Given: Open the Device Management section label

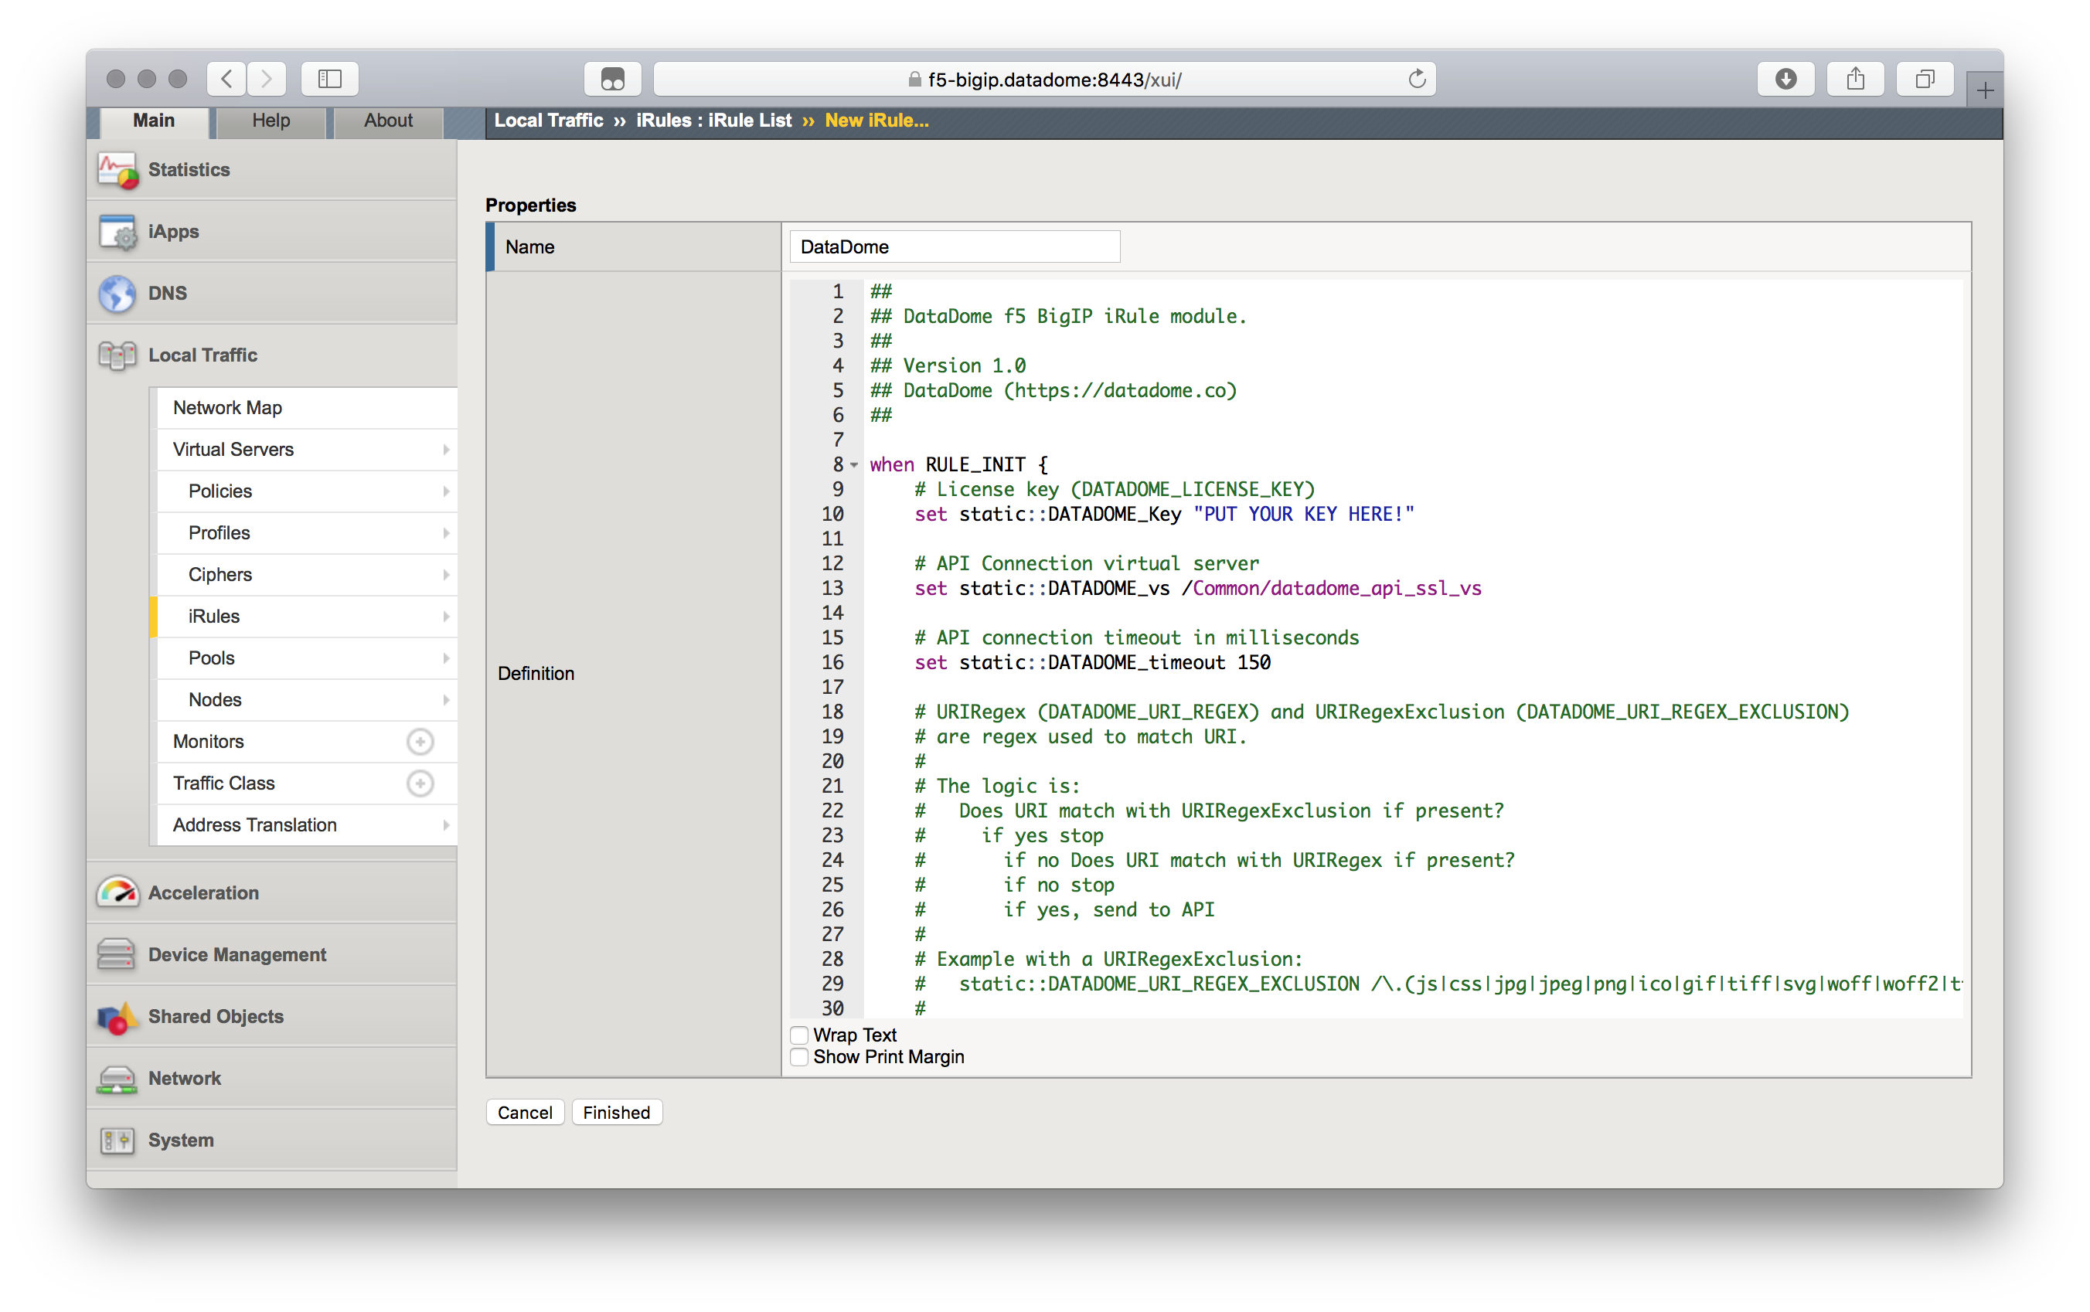Looking at the screenshot, I should (x=237, y=954).
